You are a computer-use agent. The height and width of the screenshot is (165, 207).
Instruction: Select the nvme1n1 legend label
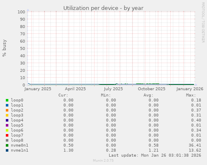[x=20, y=150]
